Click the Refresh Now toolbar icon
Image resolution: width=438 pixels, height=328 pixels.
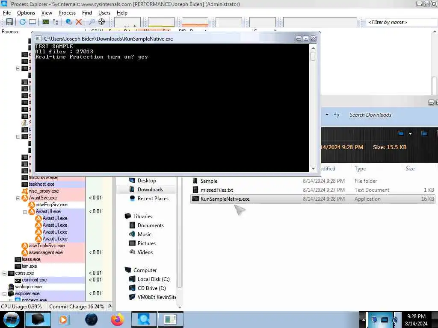pyautogui.click(x=23, y=22)
